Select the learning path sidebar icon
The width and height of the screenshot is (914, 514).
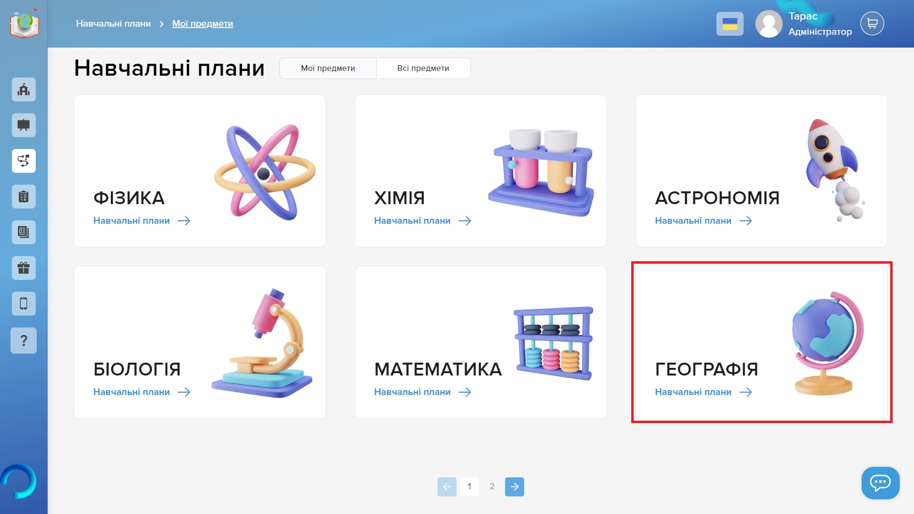[x=24, y=161]
